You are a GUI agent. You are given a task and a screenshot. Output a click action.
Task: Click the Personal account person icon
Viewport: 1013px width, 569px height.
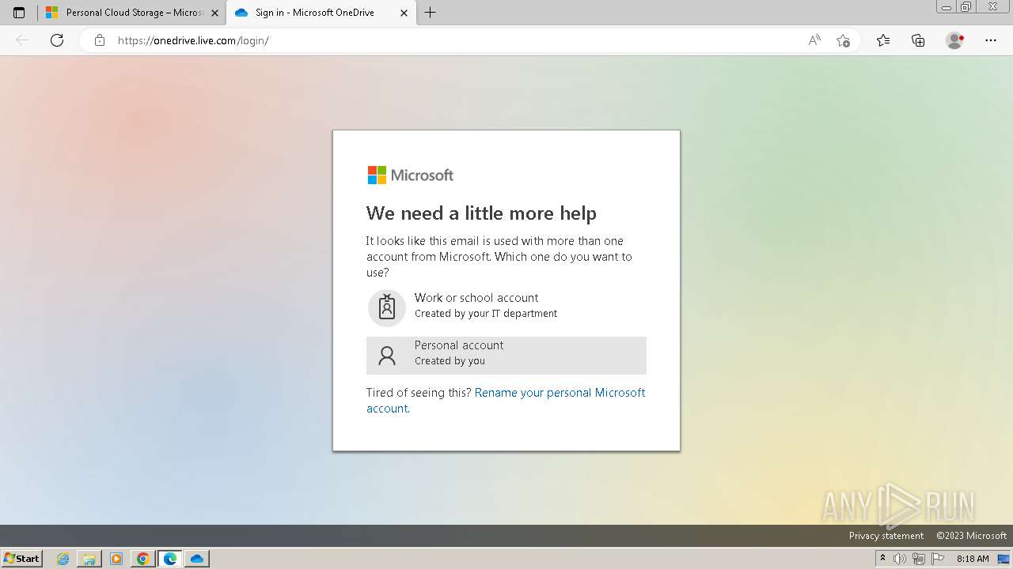(x=387, y=356)
